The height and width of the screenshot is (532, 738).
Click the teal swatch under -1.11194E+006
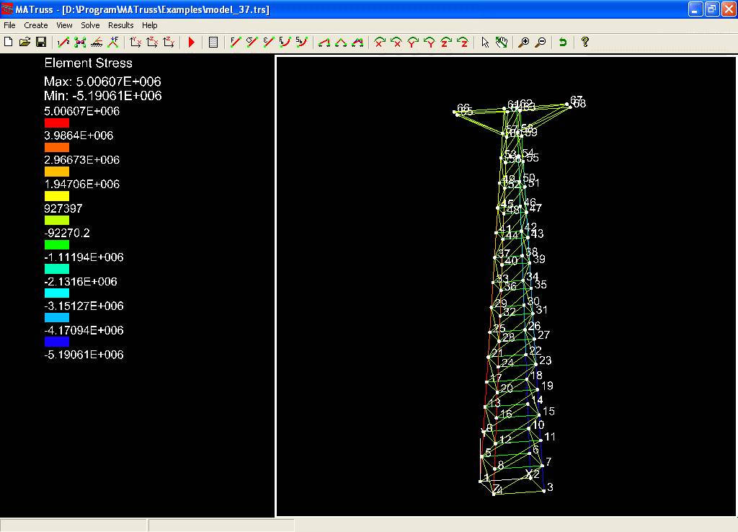pyautogui.click(x=56, y=269)
